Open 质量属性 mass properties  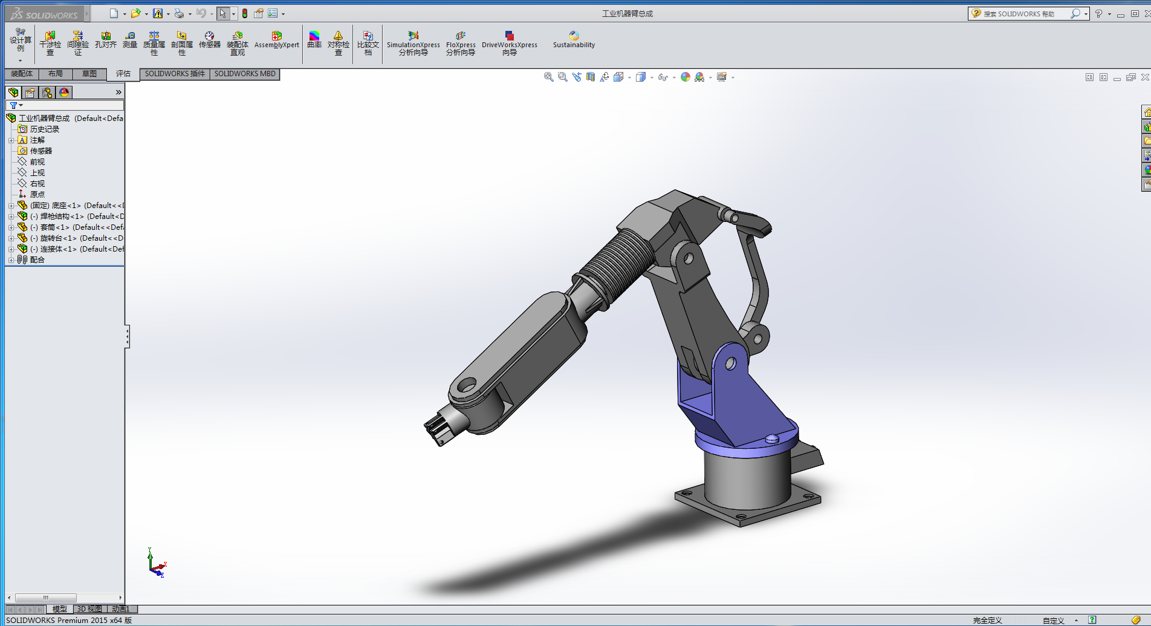[154, 44]
